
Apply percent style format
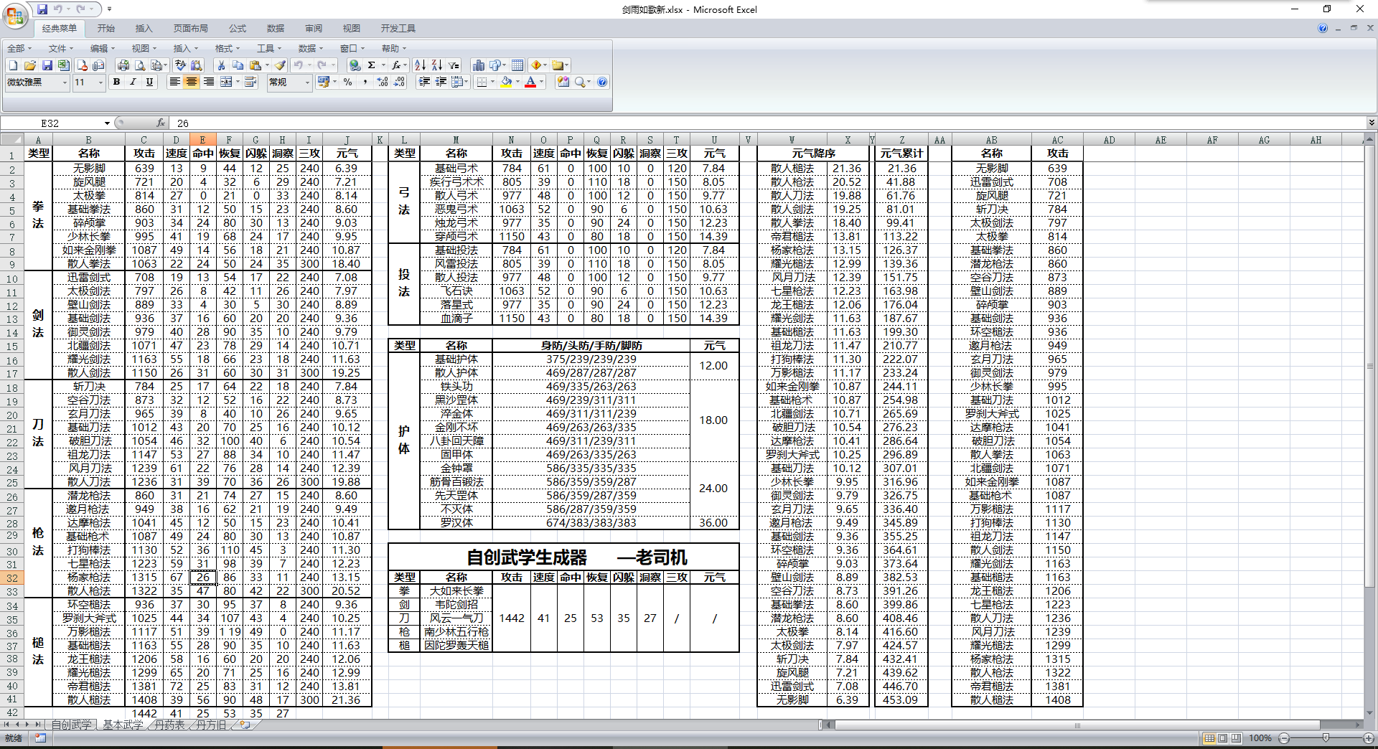[x=348, y=82]
